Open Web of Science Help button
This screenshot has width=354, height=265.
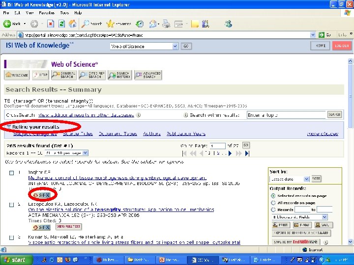[40, 75]
